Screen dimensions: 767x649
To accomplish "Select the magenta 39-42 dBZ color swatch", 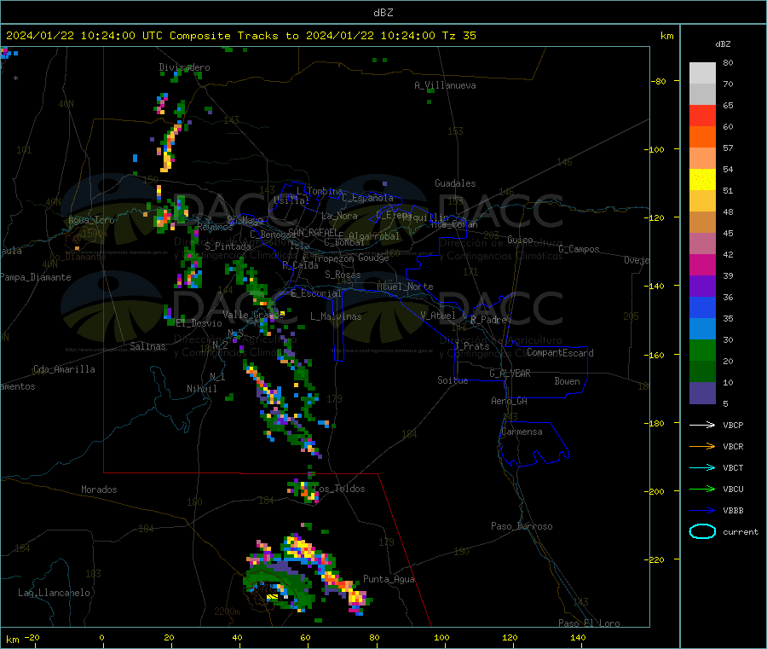I will 702,264.
